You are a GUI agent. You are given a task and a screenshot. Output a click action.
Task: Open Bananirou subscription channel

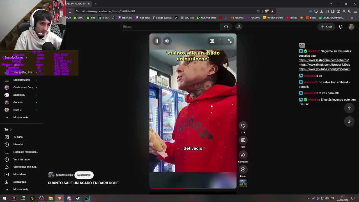[x=19, y=95]
